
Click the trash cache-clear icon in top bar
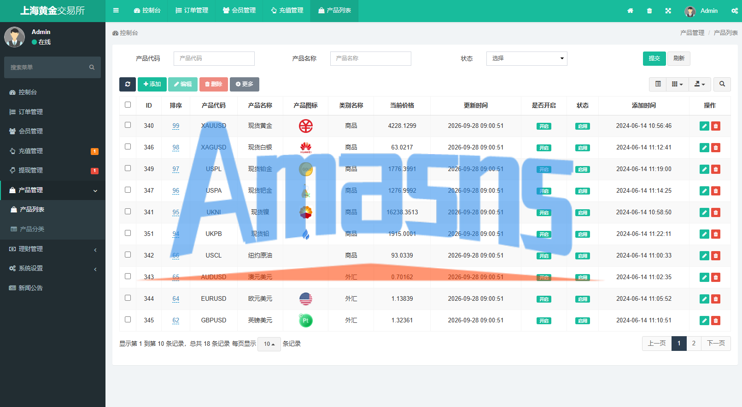(x=649, y=11)
